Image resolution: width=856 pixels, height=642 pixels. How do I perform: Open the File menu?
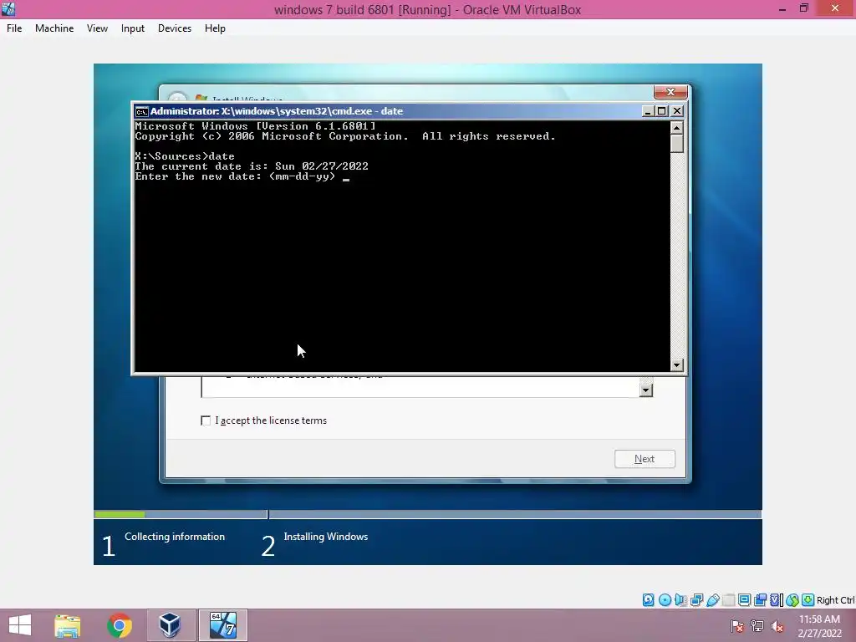(14, 28)
